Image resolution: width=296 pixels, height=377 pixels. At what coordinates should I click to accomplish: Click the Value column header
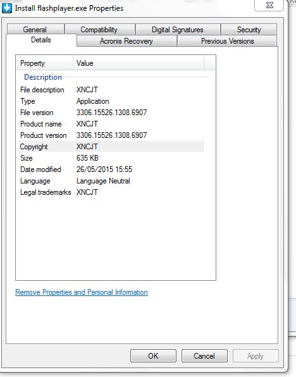[x=139, y=63]
